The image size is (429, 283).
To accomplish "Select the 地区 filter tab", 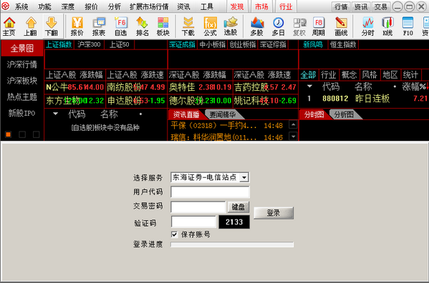I will (x=390, y=75).
